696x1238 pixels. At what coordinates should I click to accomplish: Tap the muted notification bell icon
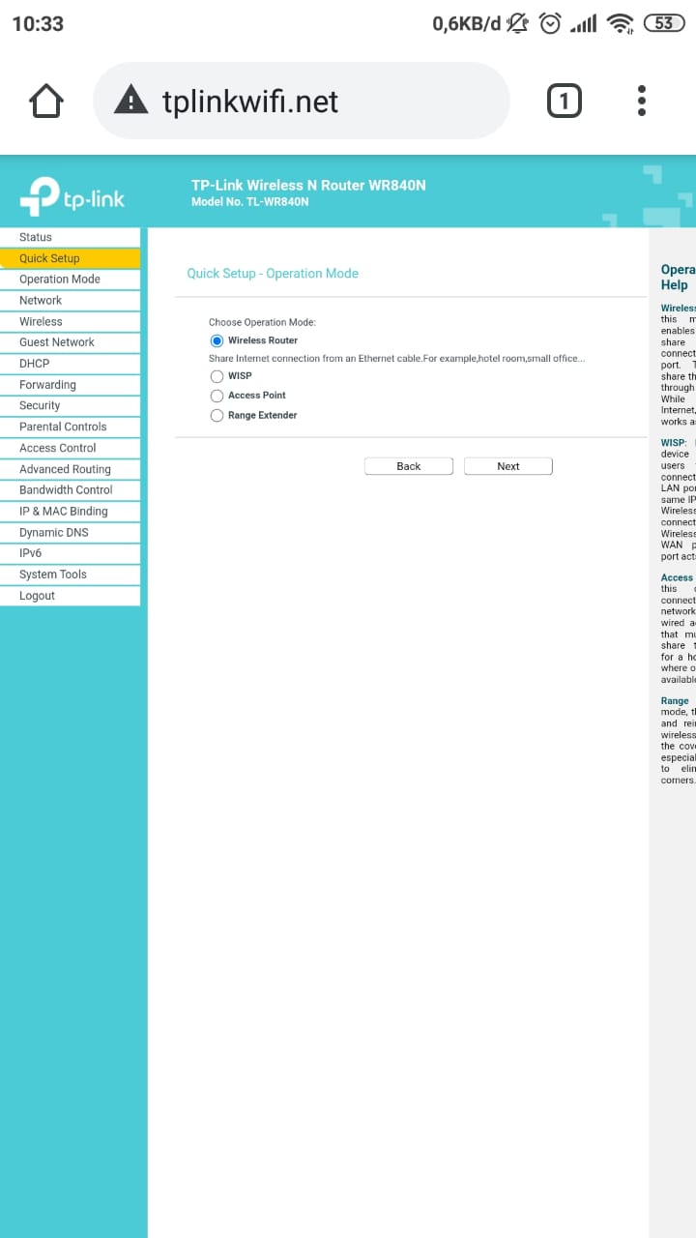point(518,23)
